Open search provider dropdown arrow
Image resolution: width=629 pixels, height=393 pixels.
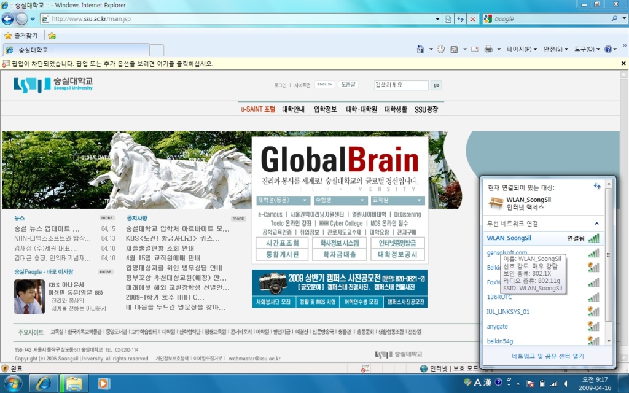[x=624, y=18]
